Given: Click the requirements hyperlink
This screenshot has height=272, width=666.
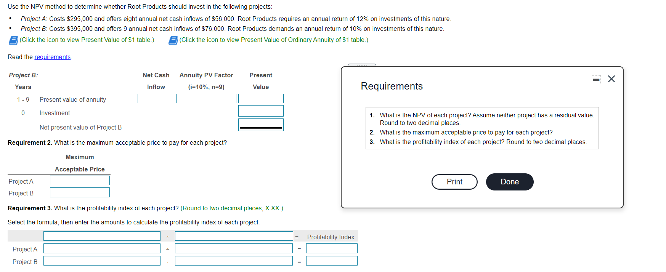Looking at the screenshot, I should [53, 57].
